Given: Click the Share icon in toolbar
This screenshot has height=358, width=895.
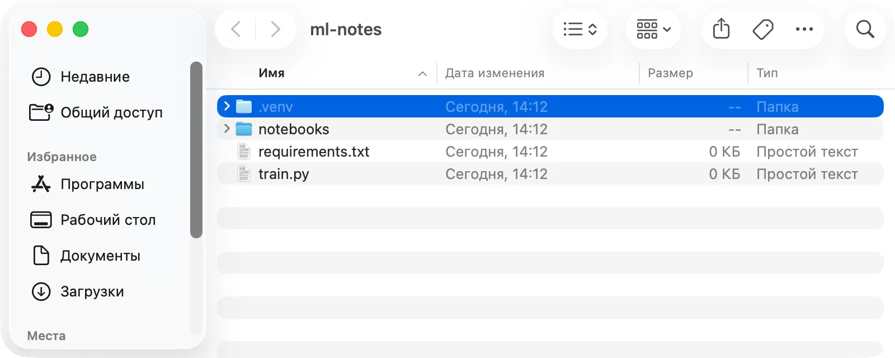Looking at the screenshot, I should pos(722,29).
